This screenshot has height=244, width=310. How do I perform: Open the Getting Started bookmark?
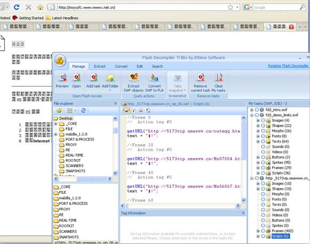tap(28, 18)
